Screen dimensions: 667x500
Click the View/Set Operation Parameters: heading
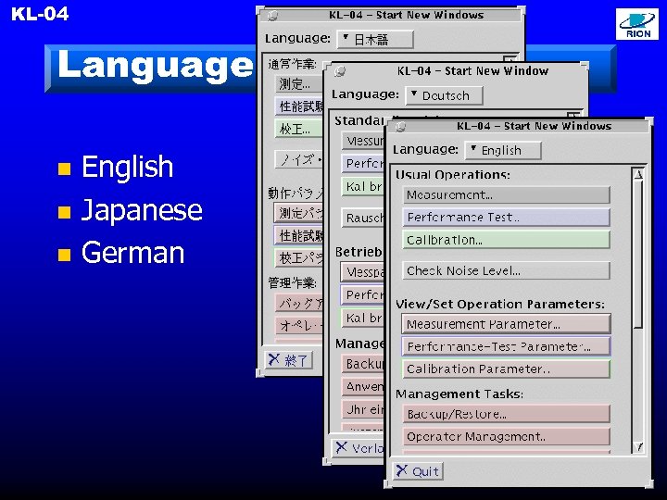pyautogui.click(x=500, y=304)
